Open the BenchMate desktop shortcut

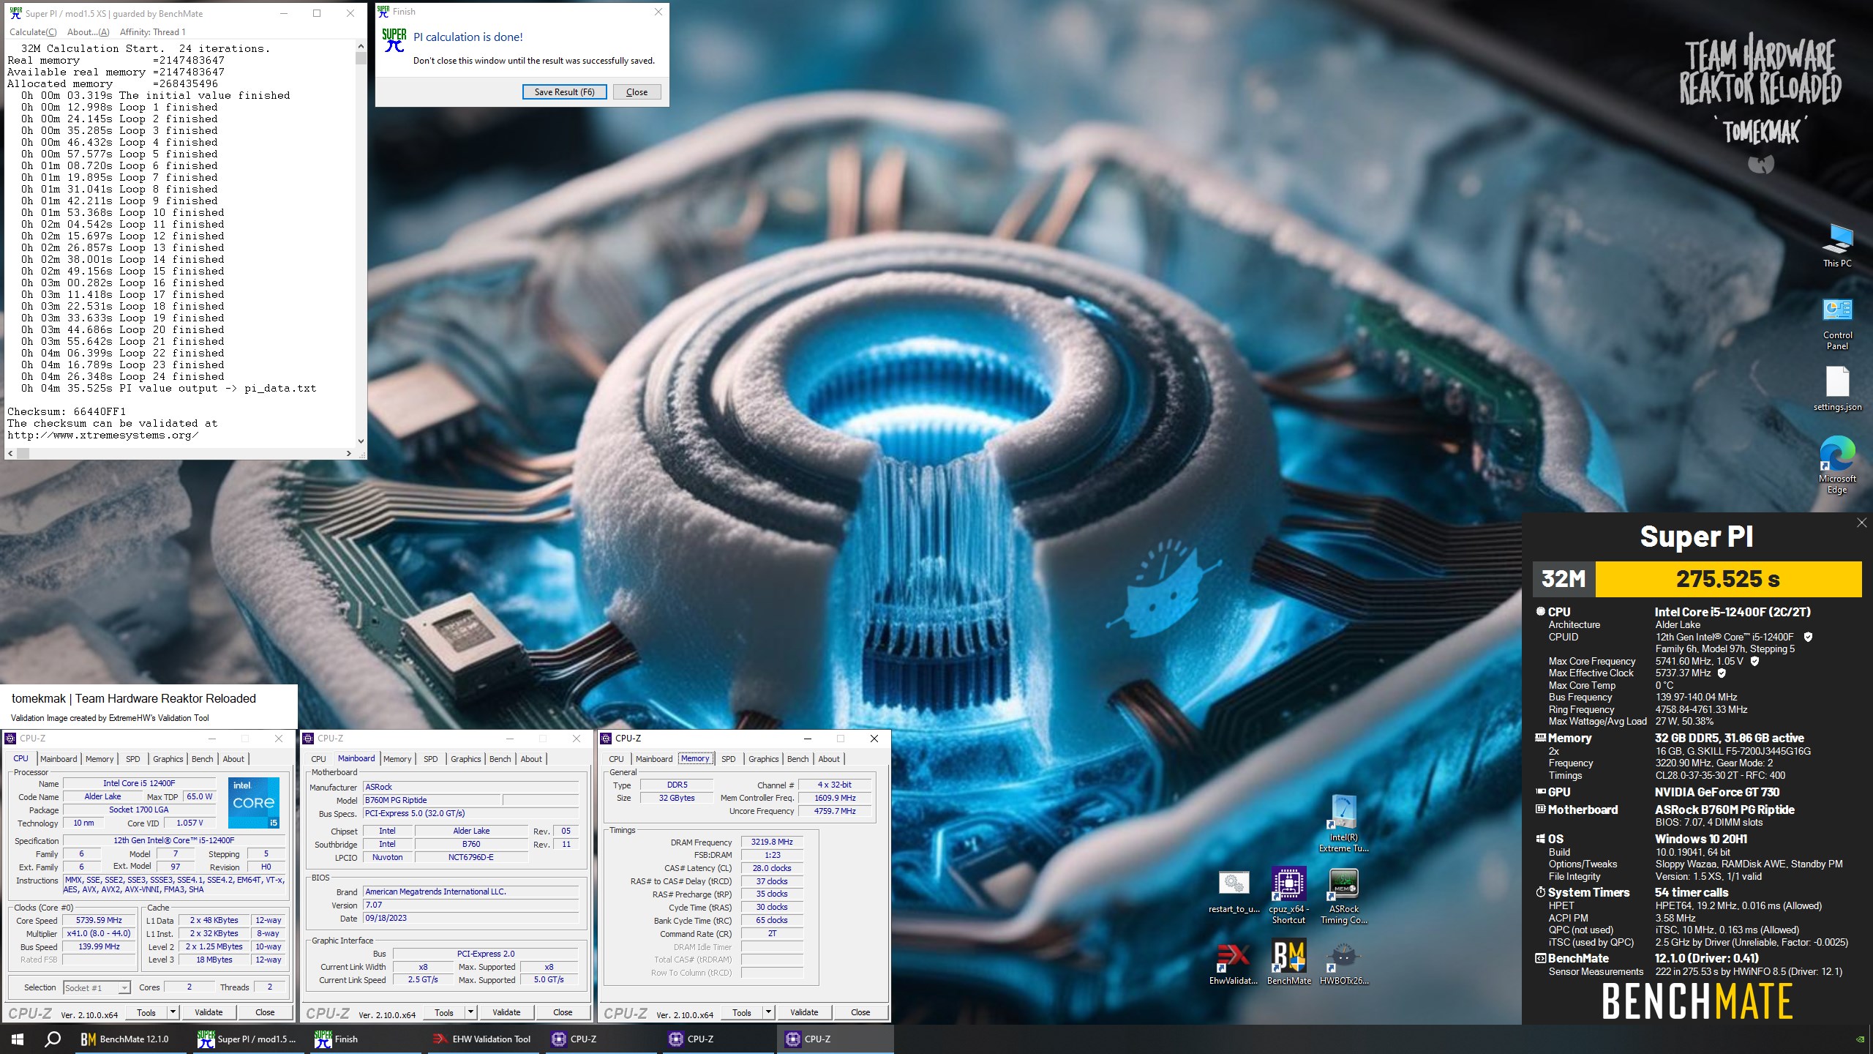(x=1288, y=963)
